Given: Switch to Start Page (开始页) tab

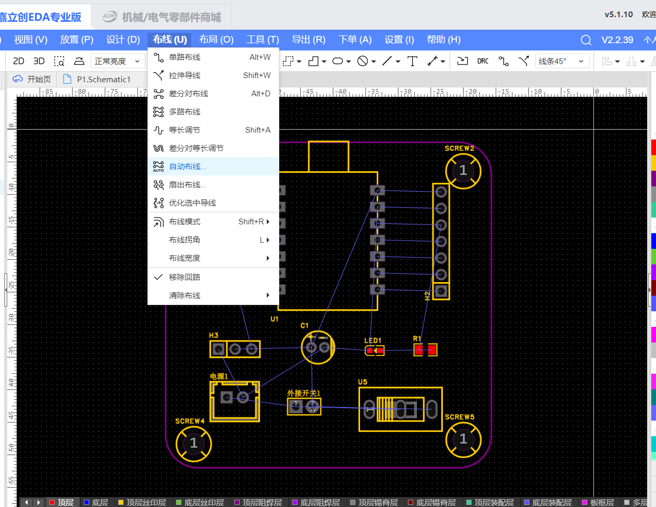Looking at the screenshot, I should [32, 79].
